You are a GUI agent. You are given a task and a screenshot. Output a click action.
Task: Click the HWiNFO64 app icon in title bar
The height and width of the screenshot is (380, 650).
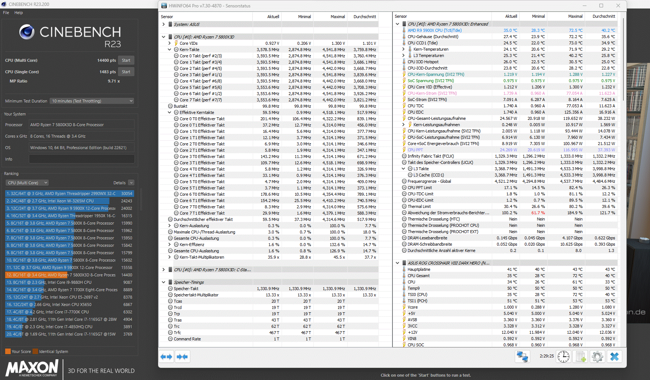click(x=164, y=6)
